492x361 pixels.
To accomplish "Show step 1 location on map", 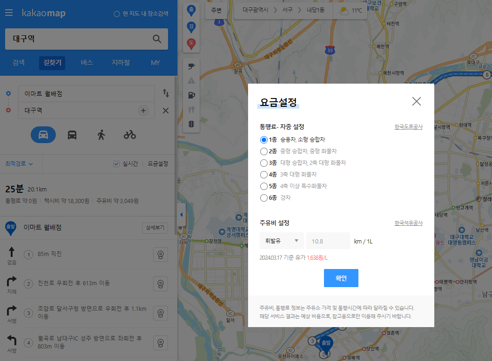I will coord(160,255).
